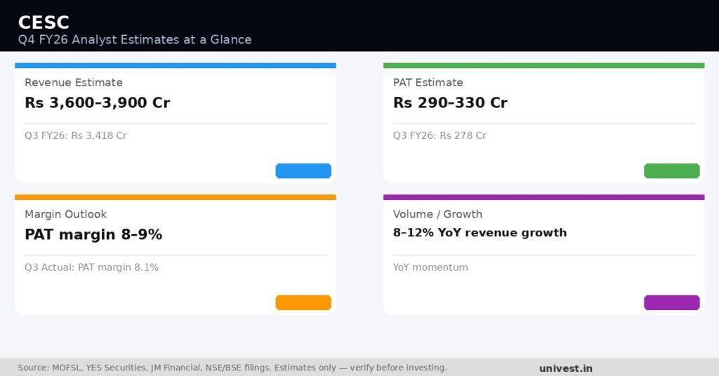Open the univest.in link in footer

[x=566, y=368]
